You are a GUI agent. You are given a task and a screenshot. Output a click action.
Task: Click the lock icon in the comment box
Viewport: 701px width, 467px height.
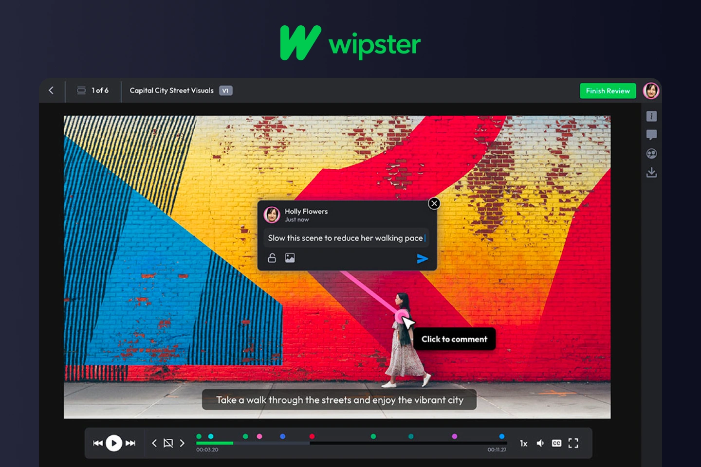pyautogui.click(x=272, y=257)
